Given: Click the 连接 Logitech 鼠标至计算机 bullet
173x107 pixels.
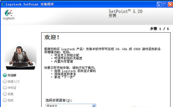Looking at the screenshot, I should (75, 71).
